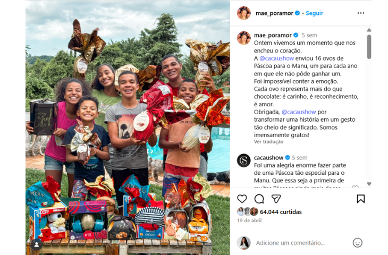Click 'Ver tradução' translation link
Image resolution: width=388 pixels, height=255 pixels.
point(268,142)
